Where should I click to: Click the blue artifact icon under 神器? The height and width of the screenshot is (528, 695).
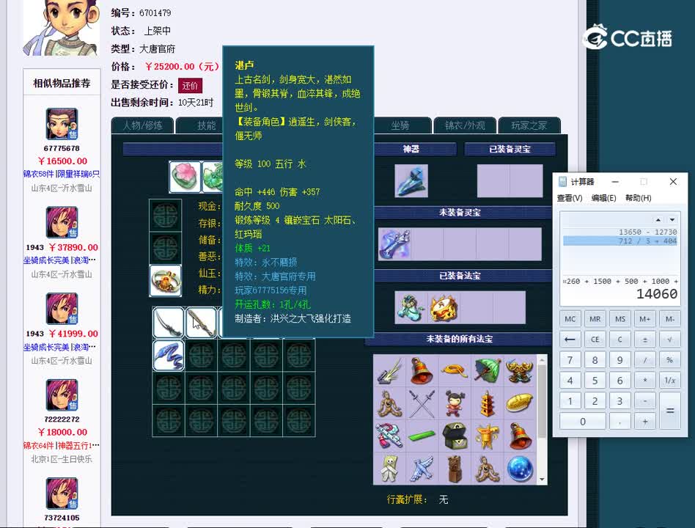tap(411, 181)
